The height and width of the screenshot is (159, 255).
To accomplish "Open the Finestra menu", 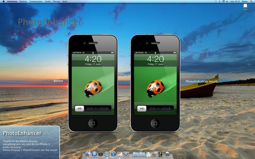I will click(x=56, y=2).
